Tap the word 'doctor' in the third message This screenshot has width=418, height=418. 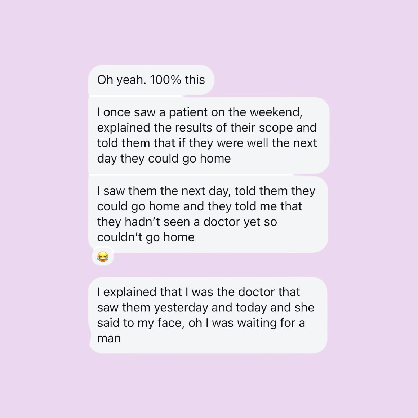221,222
